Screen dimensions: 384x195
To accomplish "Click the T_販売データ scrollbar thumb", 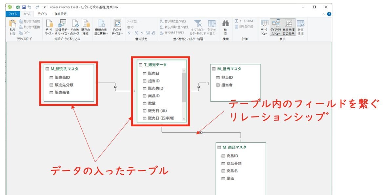I will [184, 87].
